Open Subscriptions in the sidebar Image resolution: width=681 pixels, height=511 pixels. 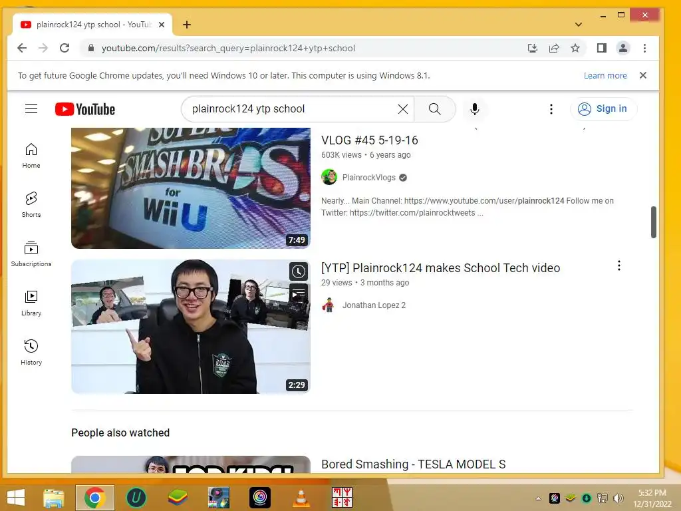31,254
